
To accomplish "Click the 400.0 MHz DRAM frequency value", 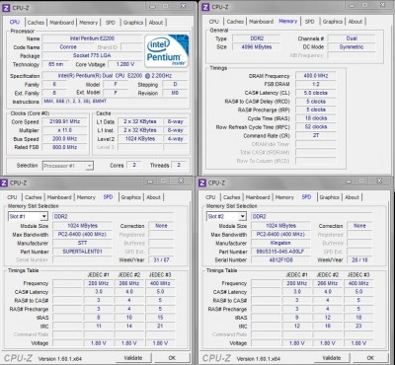I will (x=316, y=76).
